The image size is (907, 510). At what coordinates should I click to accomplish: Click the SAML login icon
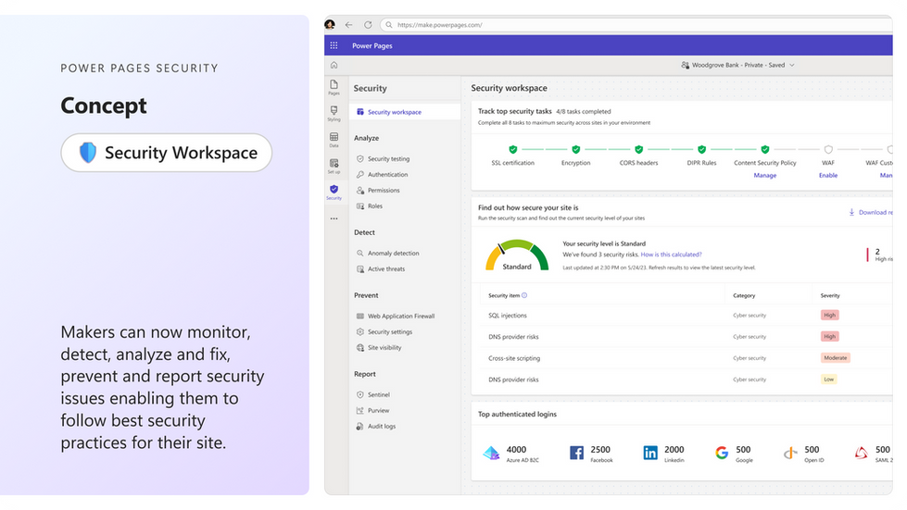pos(862,453)
